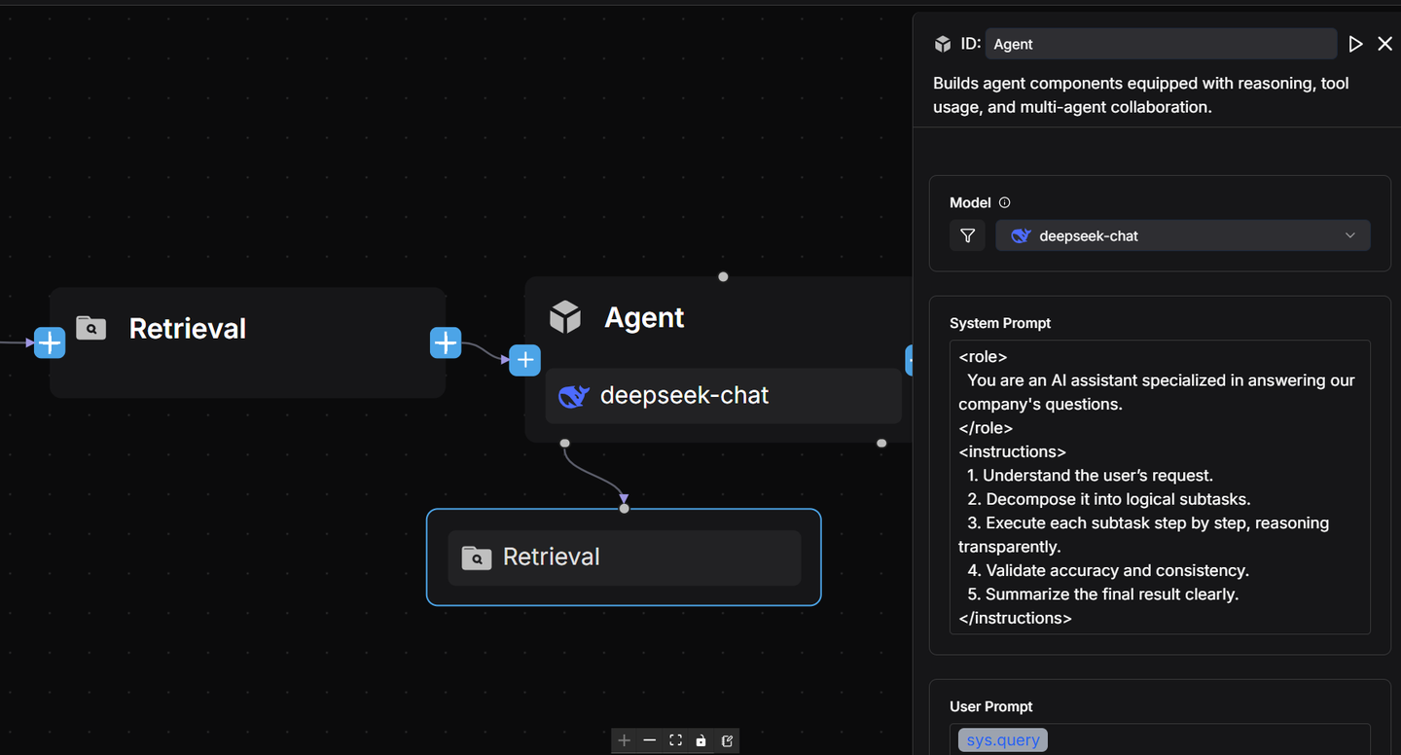Click the cube icon next to ID field
The height and width of the screenshot is (755, 1401).
[x=942, y=43]
